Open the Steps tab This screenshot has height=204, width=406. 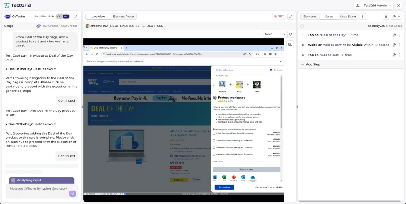[329, 17]
